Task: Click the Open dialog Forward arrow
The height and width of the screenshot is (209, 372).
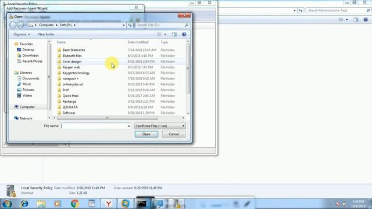Action: (20, 25)
